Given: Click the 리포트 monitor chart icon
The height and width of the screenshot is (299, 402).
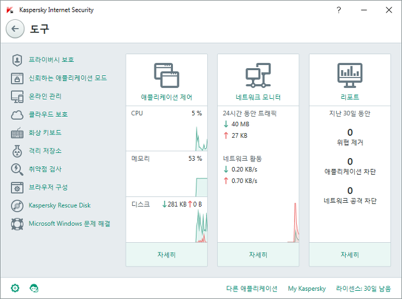Looking at the screenshot, I should tap(350, 75).
